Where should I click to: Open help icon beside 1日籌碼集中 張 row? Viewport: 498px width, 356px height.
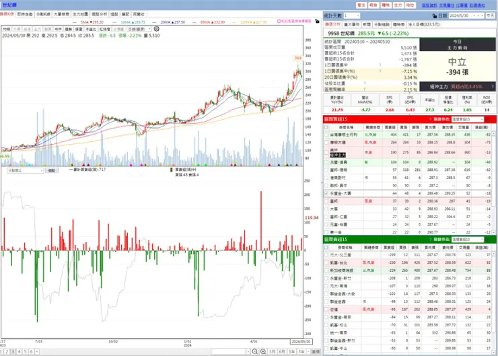coord(380,65)
